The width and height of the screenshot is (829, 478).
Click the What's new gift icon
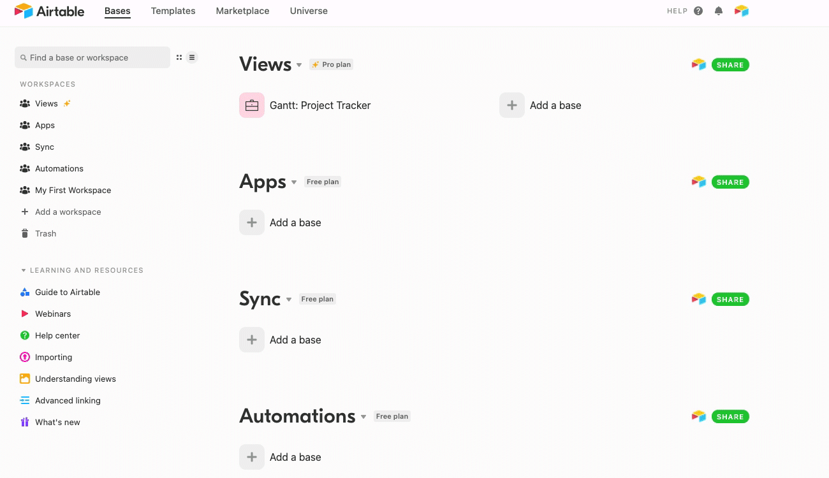(x=25, y=422)
